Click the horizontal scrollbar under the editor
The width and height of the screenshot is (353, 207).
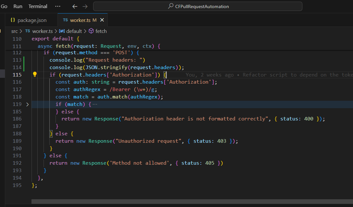click(191, 202)
